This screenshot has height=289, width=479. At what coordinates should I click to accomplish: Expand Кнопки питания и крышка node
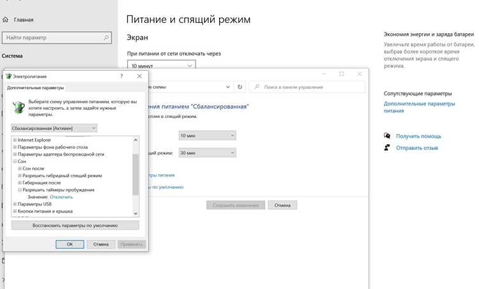coord(15,211)
